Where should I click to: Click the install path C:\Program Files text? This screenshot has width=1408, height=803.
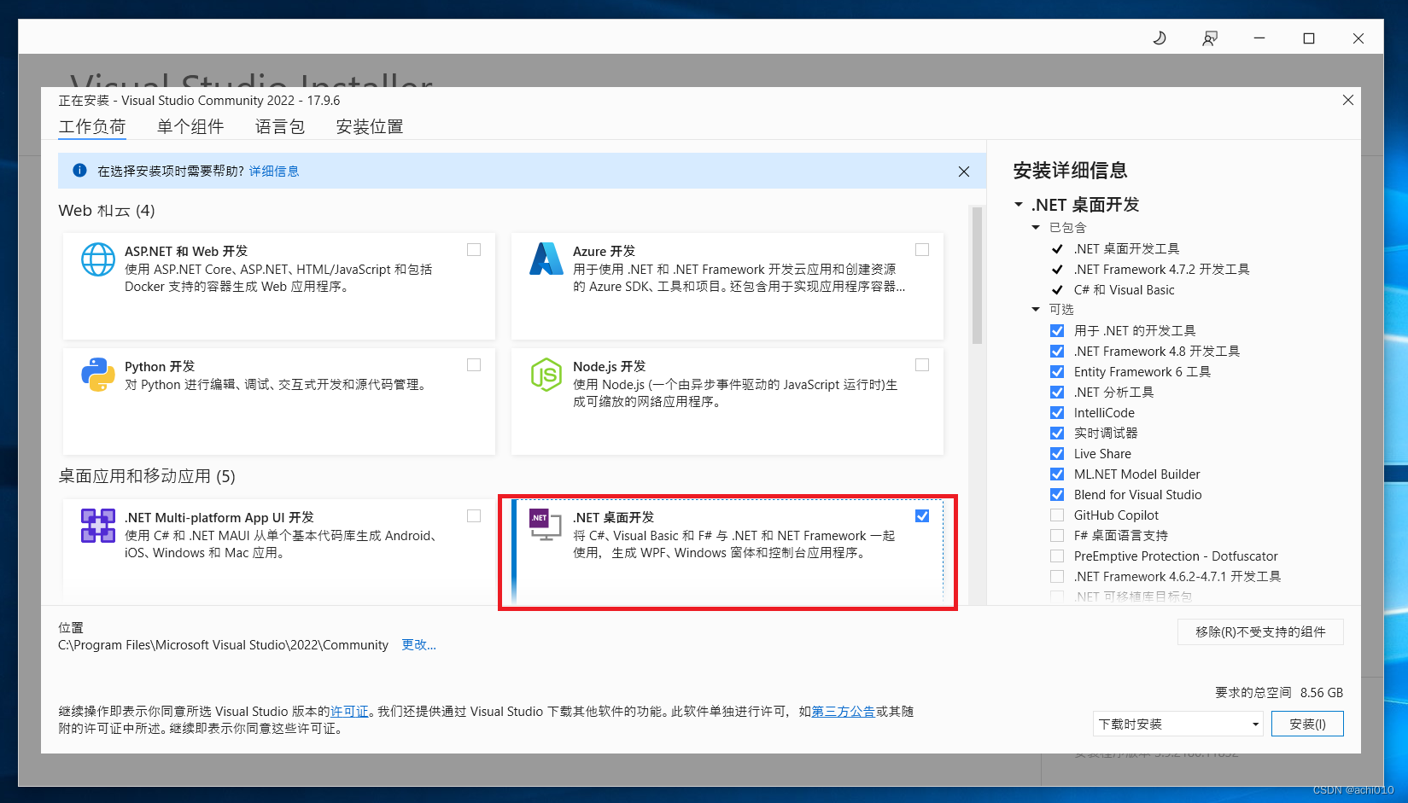223,645
